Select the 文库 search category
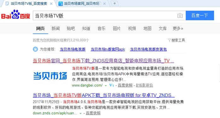This screenshot has height=118, width=220. click(163, 28)
